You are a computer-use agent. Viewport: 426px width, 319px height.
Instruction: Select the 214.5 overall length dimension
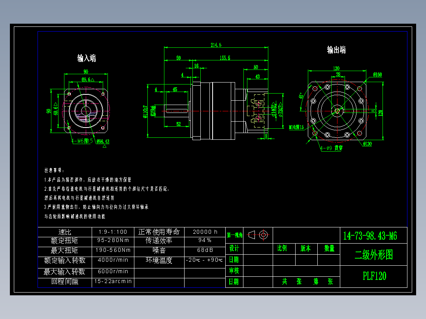click(x=216, y=45)
